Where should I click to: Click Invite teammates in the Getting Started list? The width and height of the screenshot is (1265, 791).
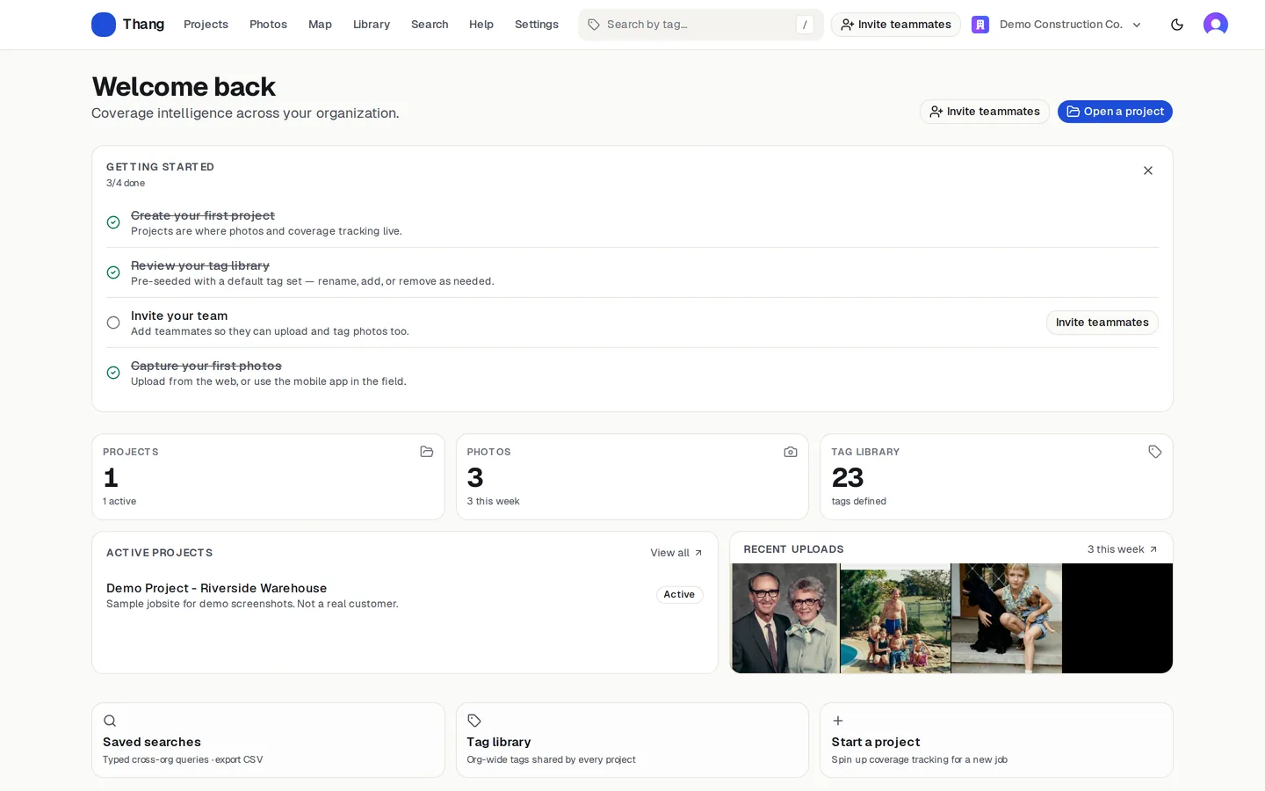[1102, 323]
